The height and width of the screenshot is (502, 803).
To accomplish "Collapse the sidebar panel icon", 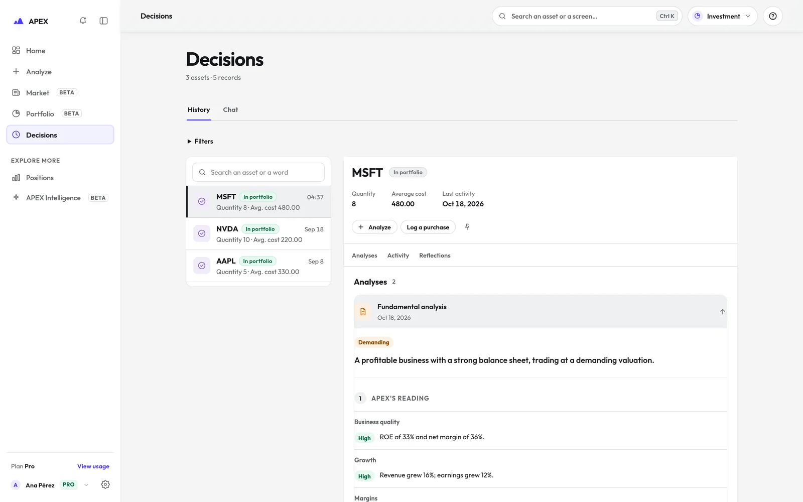I will [103, 21].
